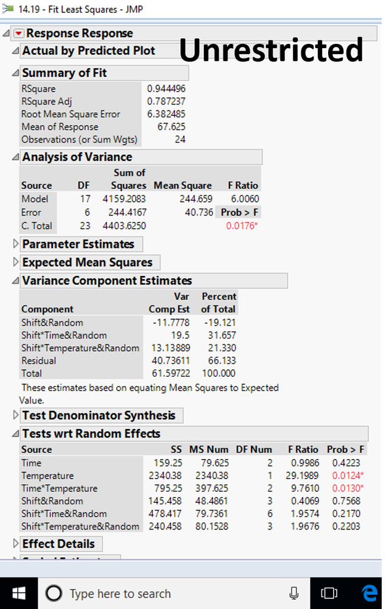Click the 'Type here to search' box
This screenshot has height=609, width=386.
pyautogui.click(x=174, y=594)
